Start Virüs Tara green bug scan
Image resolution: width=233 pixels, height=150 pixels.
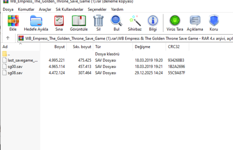click(x=175, y=20)
